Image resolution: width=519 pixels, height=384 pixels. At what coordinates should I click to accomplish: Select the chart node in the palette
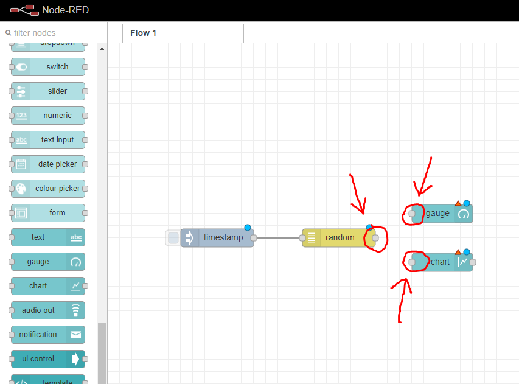tap(47, 286)
